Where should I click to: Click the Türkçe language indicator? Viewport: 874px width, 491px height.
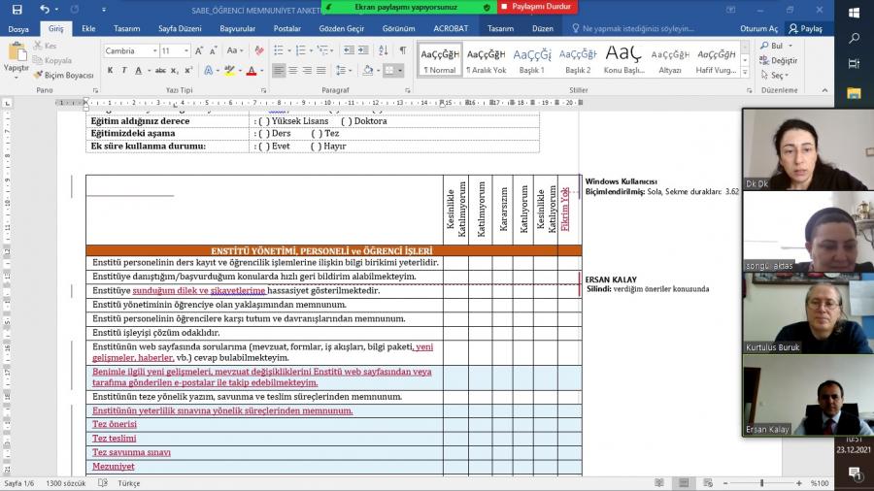[129, 483]
